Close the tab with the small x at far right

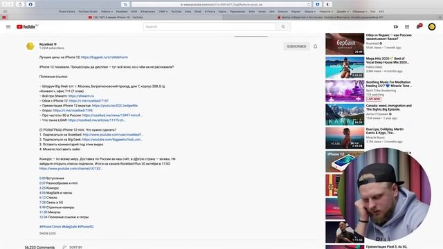tap(440, 17)
